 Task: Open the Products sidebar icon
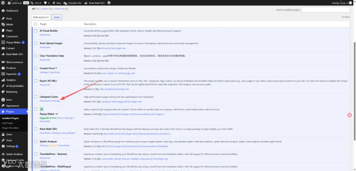coord(3,68)
